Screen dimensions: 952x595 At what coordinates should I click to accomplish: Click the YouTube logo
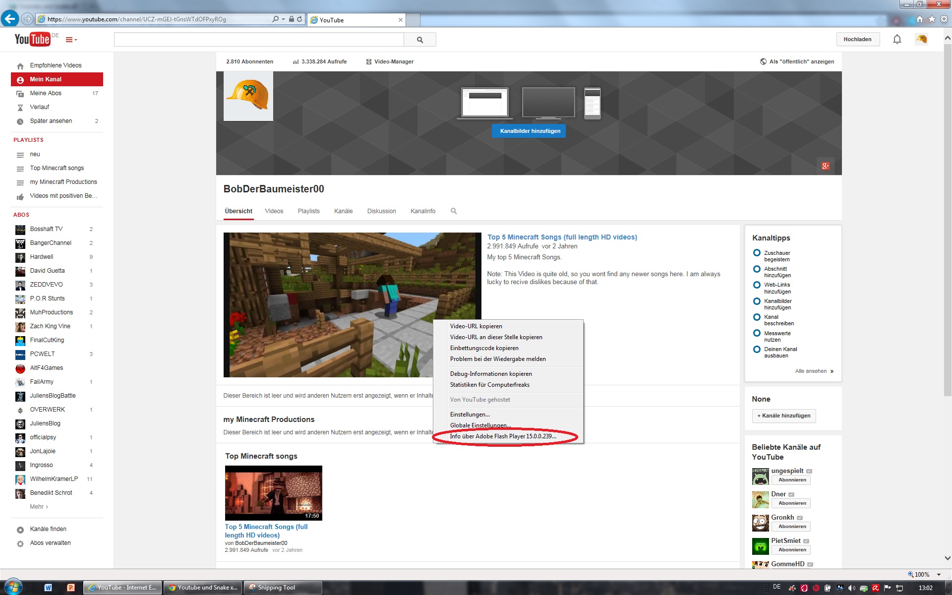pyautogui.click(x=32, y=39)
